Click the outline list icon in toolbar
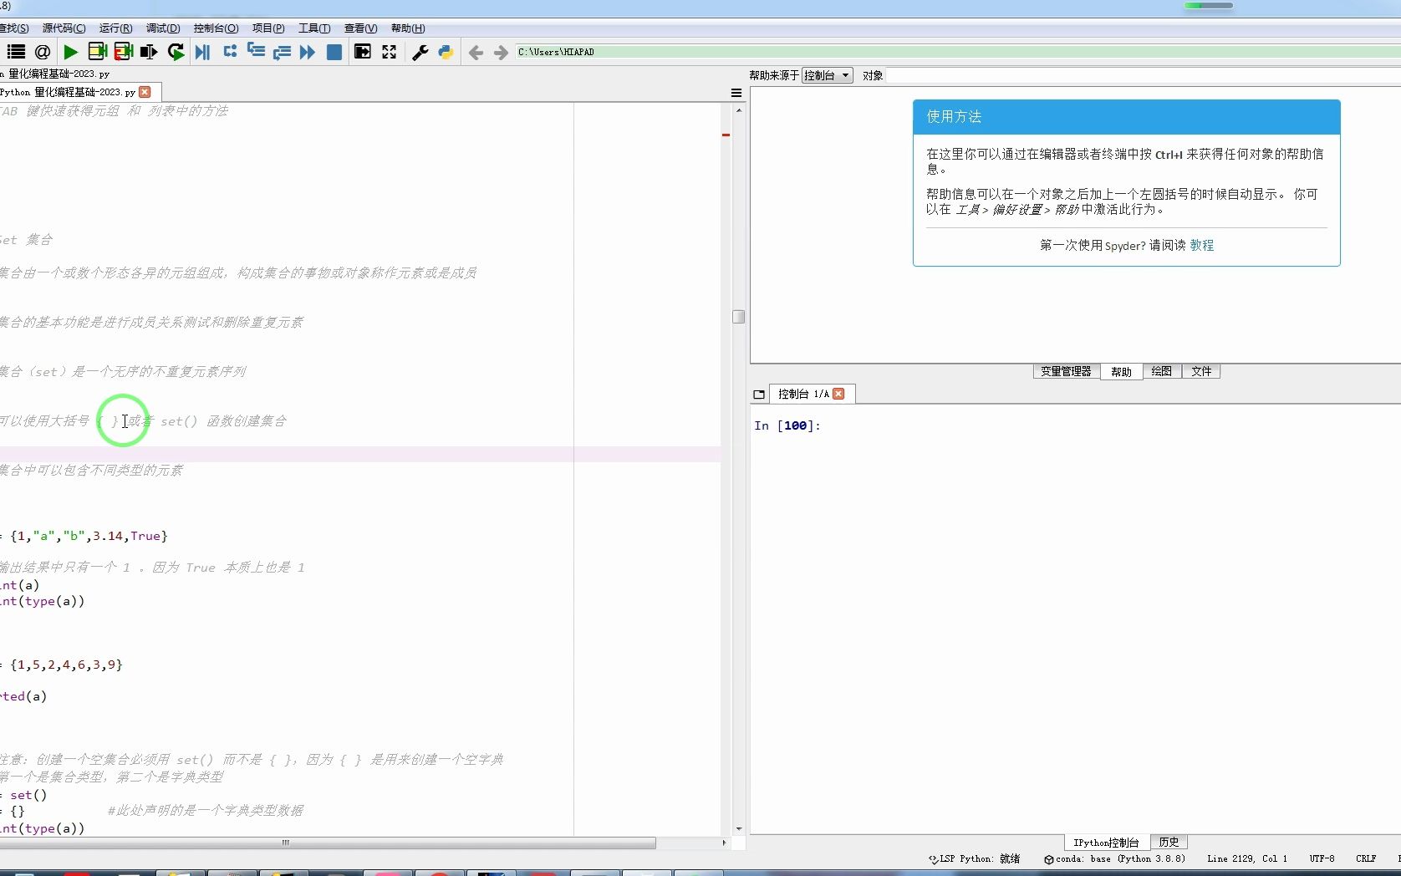This screenshot has height=876, width=1401. 16,52
